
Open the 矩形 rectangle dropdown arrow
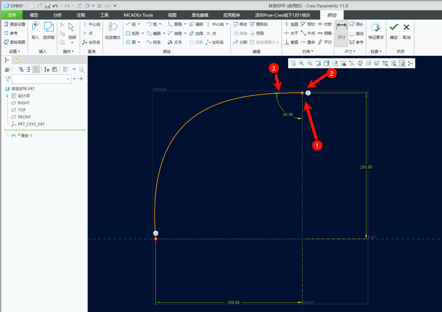tap(142, 33)
